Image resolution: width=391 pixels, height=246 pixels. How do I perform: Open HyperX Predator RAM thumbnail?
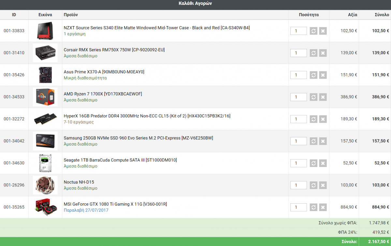tap(45, 119)
